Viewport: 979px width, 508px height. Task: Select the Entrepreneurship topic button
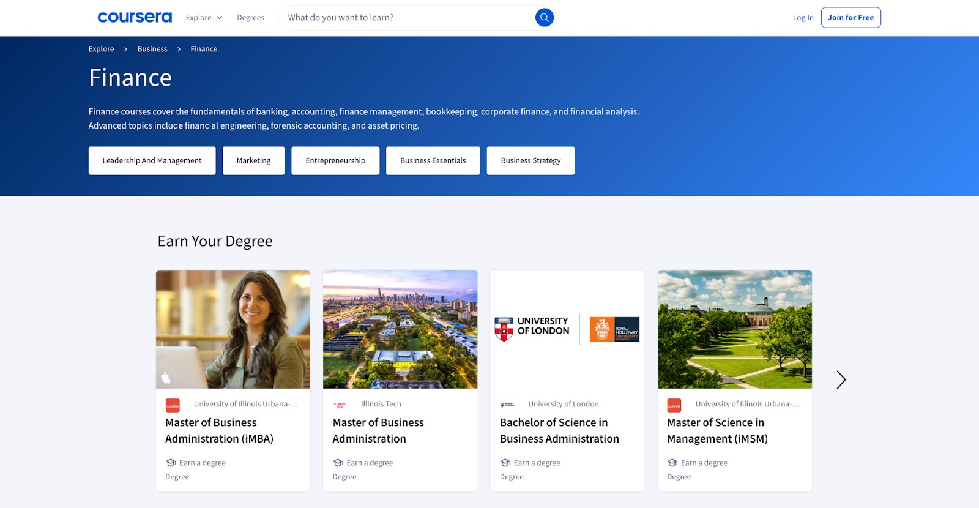tap(335, 160)
